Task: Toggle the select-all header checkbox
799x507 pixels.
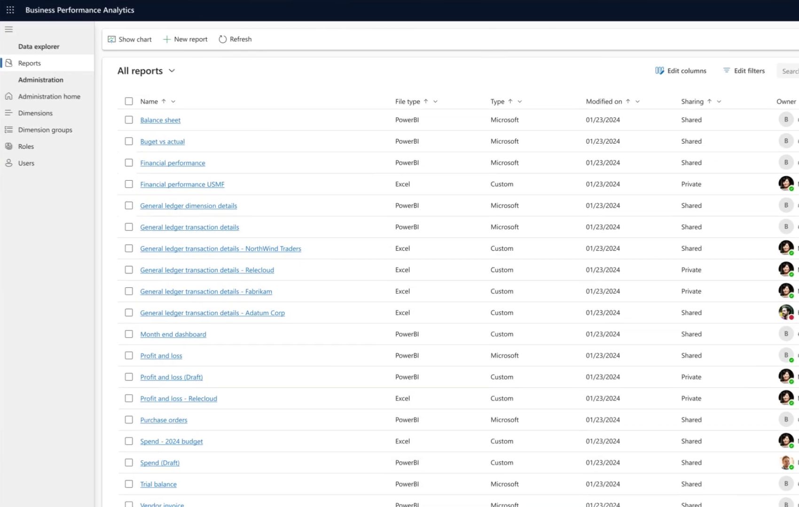Action: pos(129,101)
